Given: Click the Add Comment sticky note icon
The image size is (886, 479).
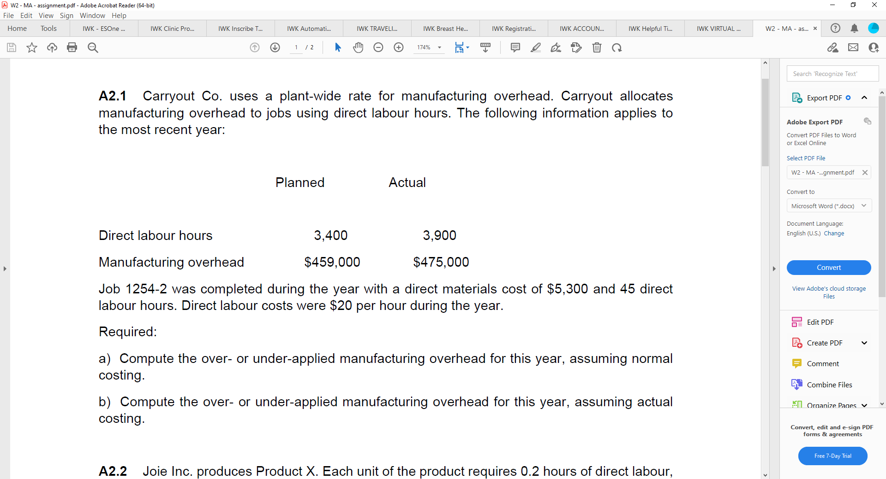Looking at the screenshot, I should pos(515,47).
